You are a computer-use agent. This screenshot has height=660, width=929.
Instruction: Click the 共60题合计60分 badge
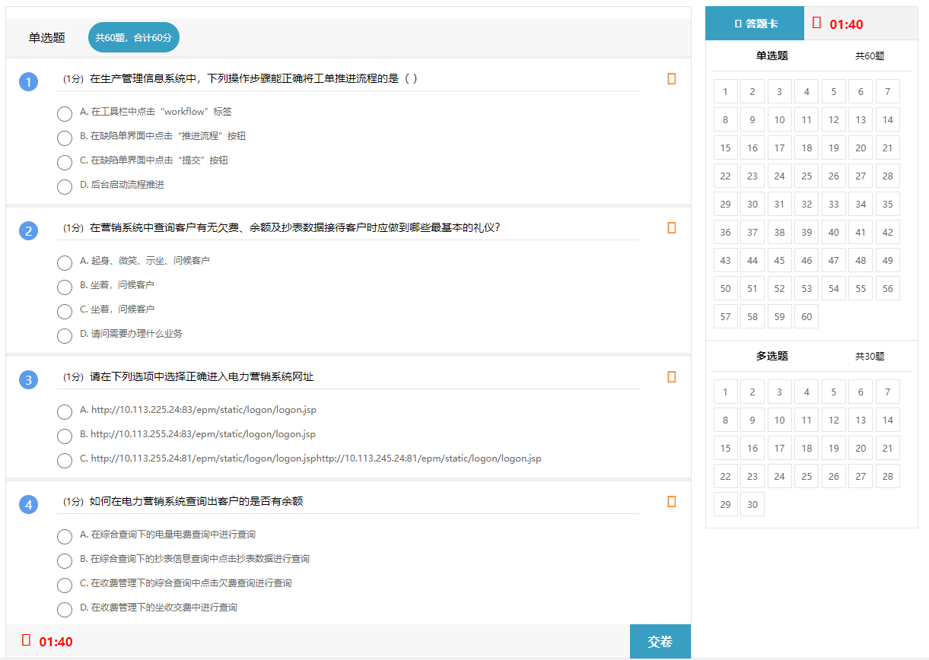coord(133,36)
